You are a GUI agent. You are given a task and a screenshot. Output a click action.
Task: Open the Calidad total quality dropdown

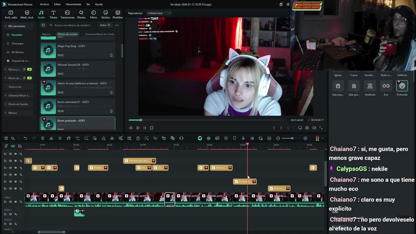159,13
